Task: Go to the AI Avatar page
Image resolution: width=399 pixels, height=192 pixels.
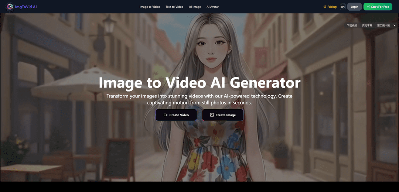Action: coord(212,7)
